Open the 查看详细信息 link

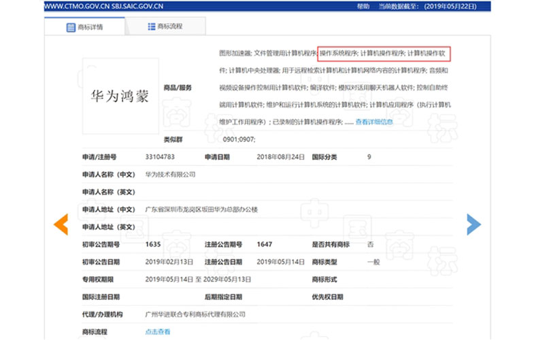click(x=374, y=122)
